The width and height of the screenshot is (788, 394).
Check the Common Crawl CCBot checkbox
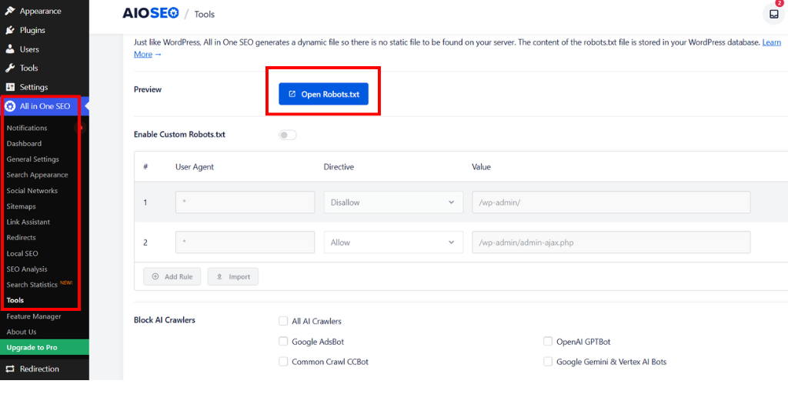pyautogui.click(x=283, y=362)
